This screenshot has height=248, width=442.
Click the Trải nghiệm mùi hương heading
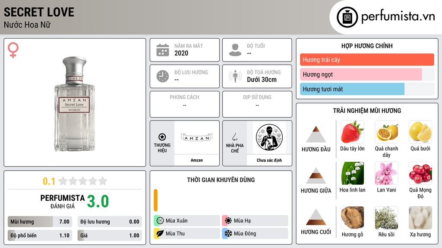[367, 111]
